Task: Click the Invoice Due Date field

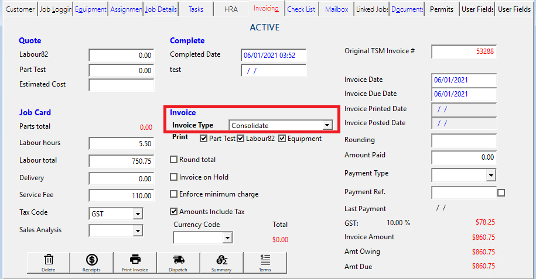Action: [x=464, y=94]
